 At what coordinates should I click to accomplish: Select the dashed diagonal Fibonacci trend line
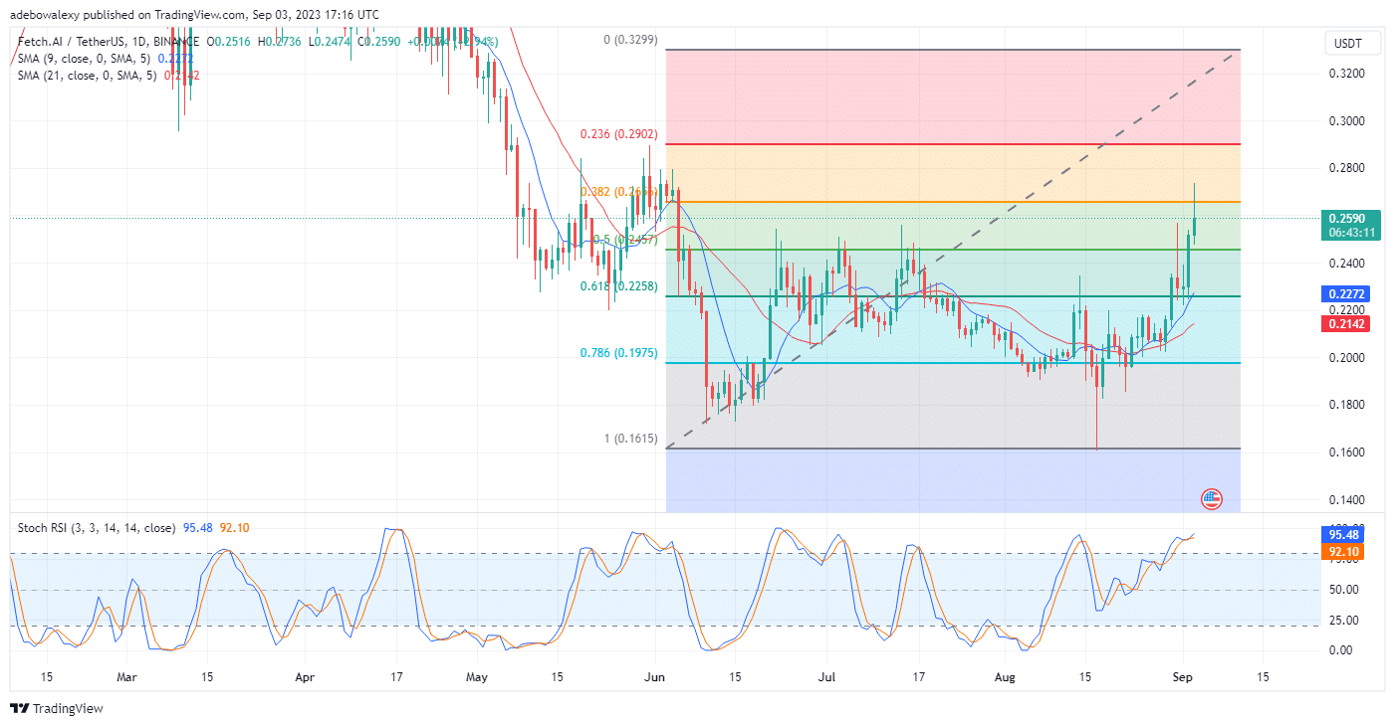pos(953,249)
